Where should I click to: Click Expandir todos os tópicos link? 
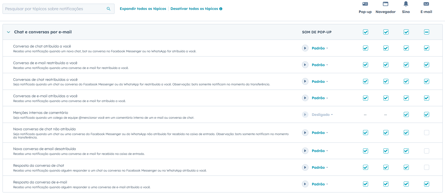pos(143,9)
